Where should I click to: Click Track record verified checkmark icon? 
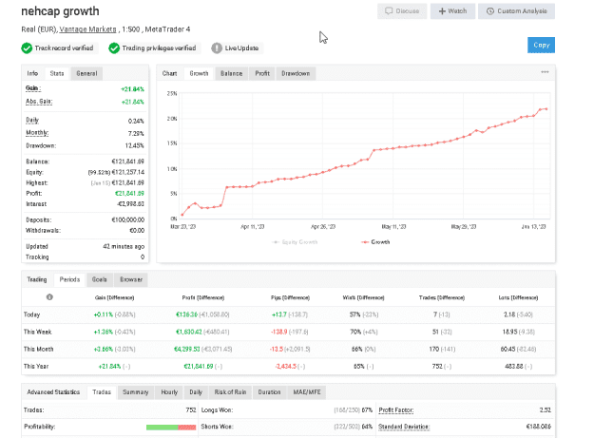[x=27, y=48]
